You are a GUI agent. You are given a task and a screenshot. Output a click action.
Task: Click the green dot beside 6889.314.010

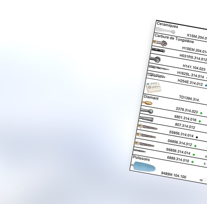click(192, 162)
